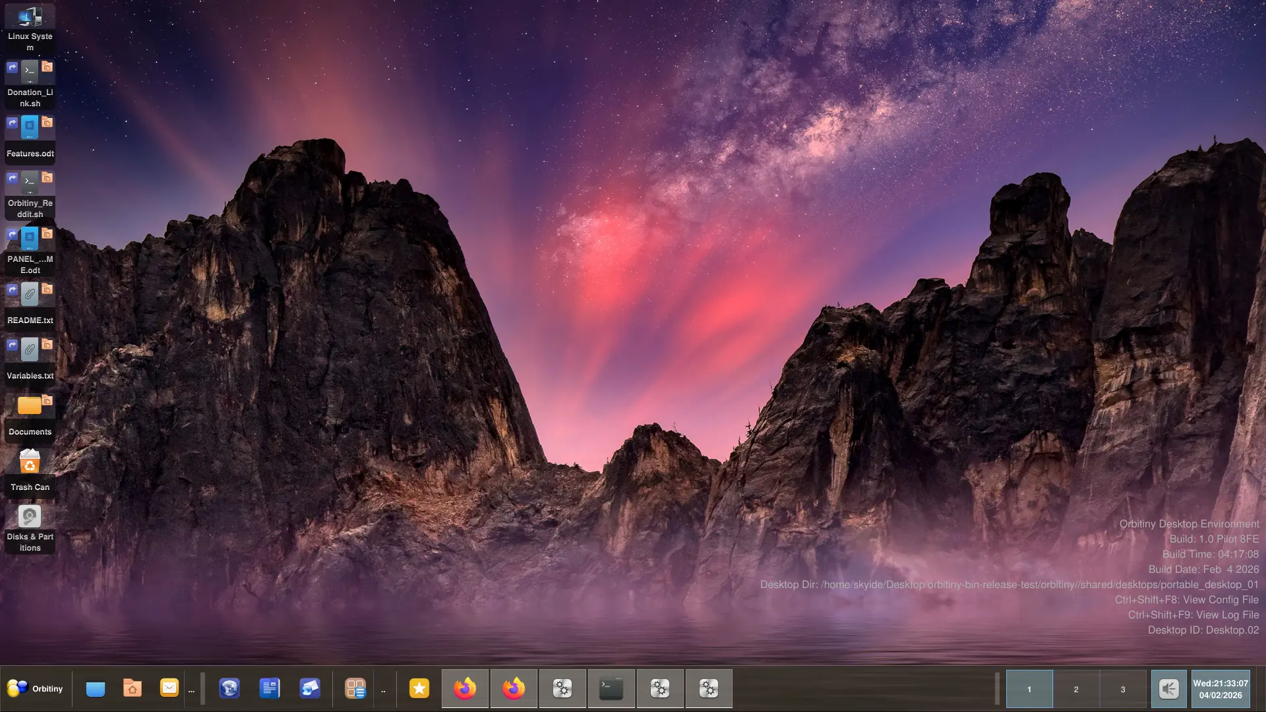Activate the terminal window in taskbar

coord(611,688)
